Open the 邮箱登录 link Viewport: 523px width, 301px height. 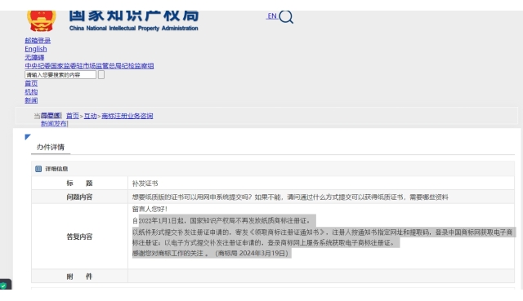pos(38,41)
